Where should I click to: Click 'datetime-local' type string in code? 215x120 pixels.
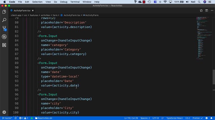coord(64,76)
